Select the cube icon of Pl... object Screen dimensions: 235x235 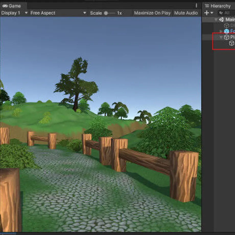point(227,37)
